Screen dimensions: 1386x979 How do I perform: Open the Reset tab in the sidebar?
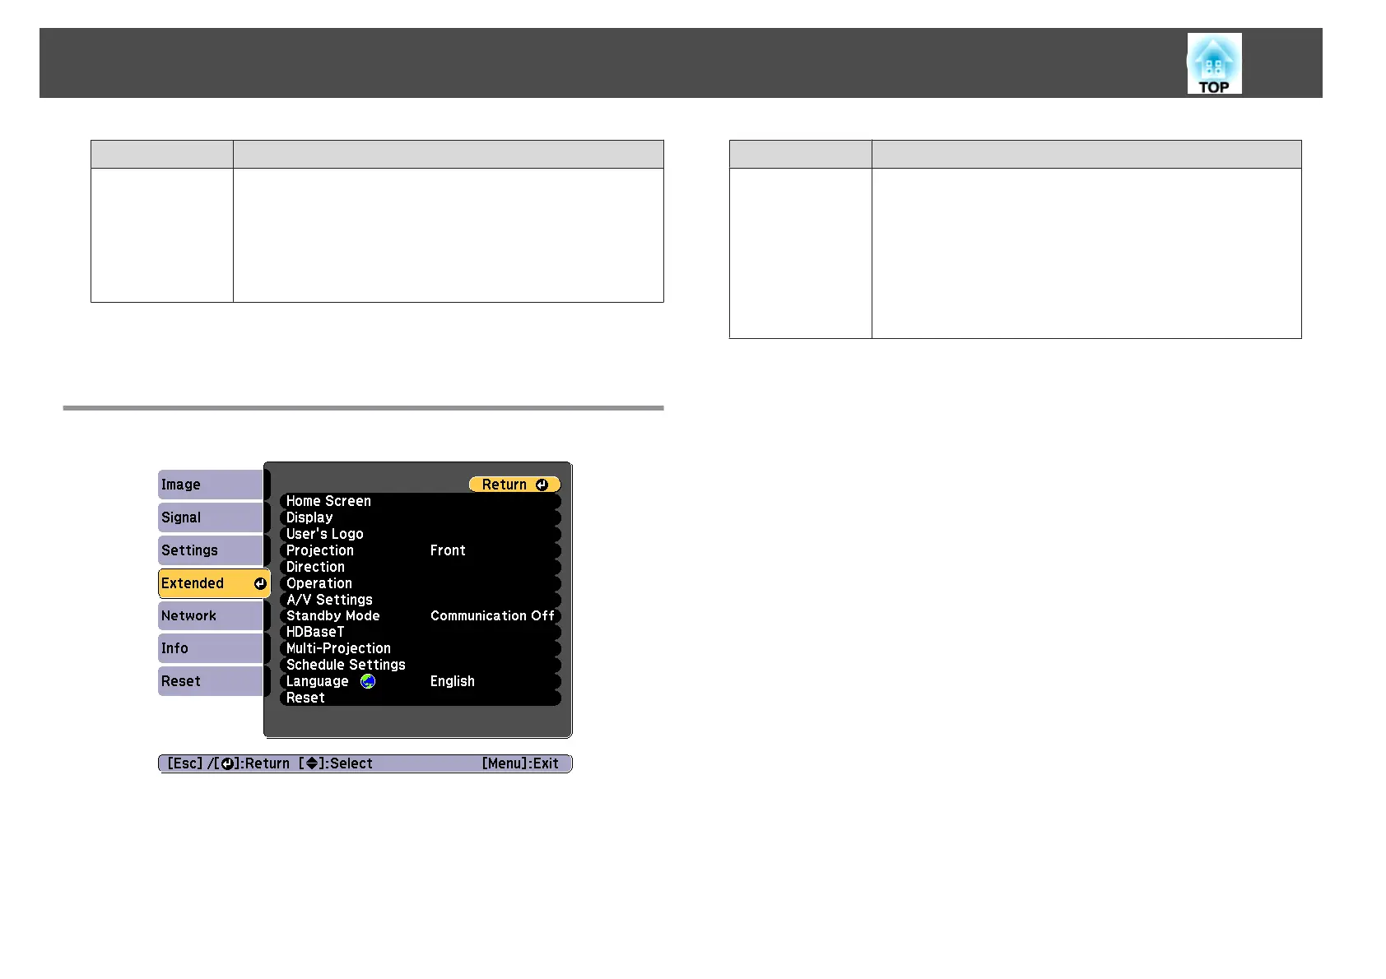point(211,681)
